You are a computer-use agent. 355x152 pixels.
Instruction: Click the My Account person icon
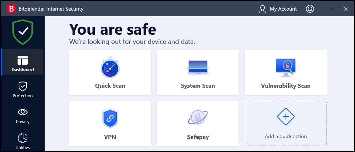[262, 9]
